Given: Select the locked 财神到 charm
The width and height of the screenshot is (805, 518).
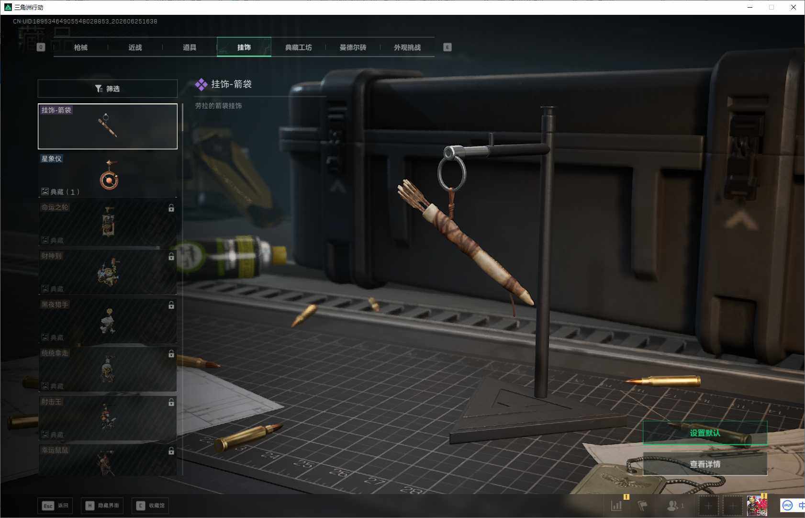Looking at the screenshot, I should [108, 272].
